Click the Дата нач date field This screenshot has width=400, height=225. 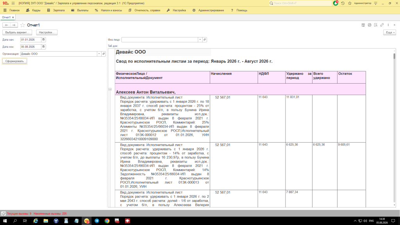(x=30, y=39)
